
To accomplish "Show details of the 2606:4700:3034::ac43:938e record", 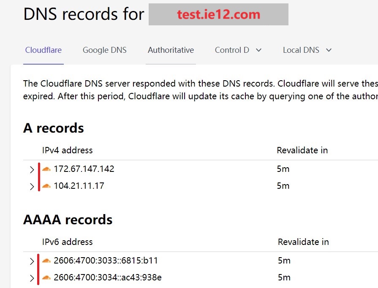I will 32,278.
